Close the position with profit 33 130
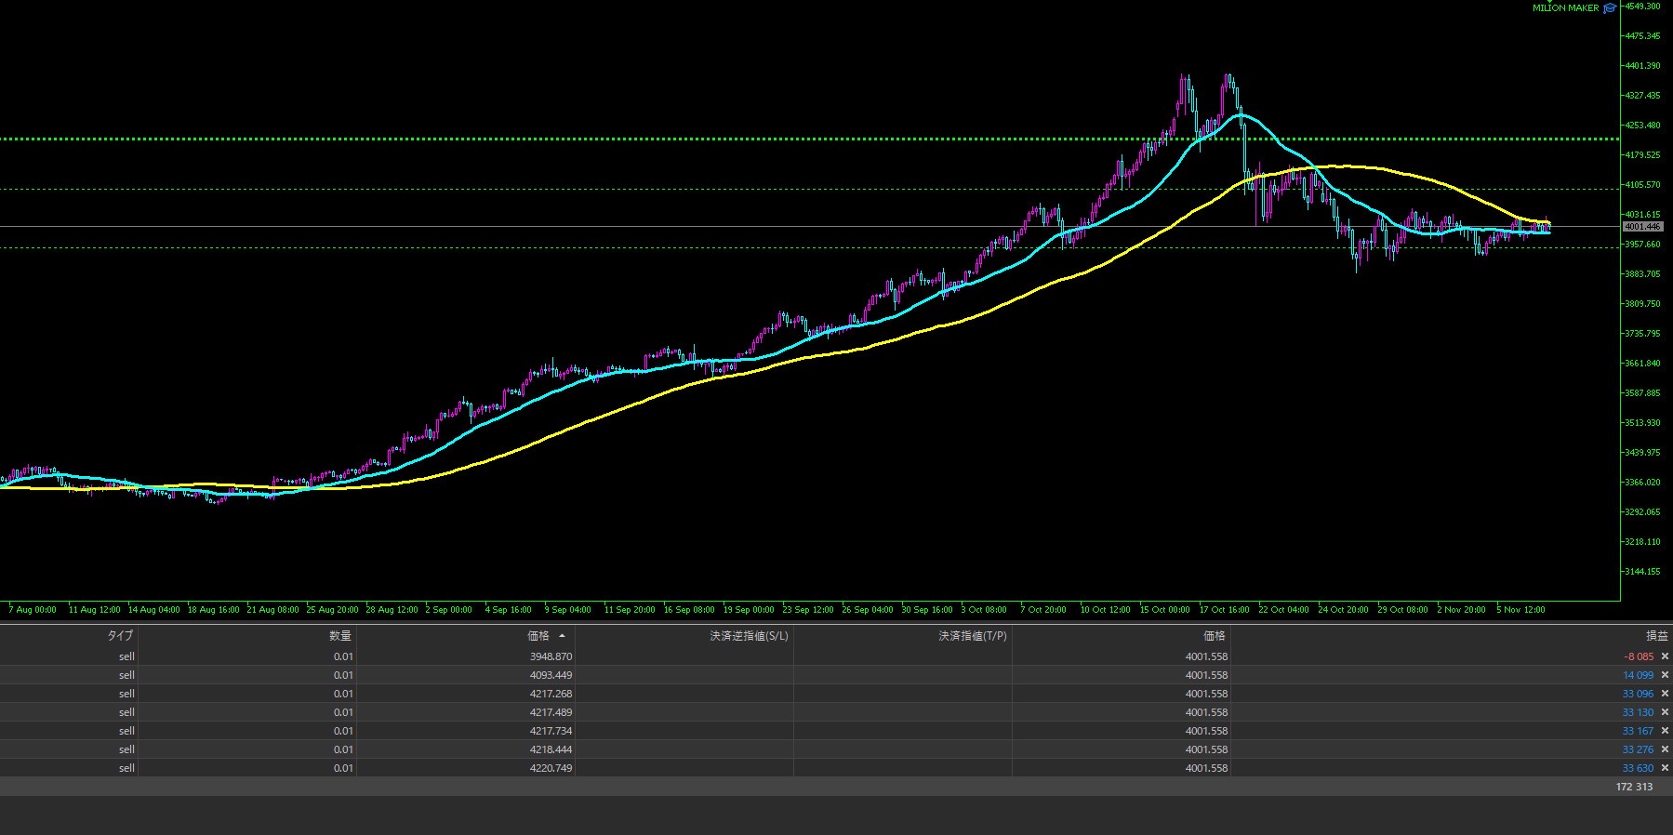The image size is (1673, 835). coord(1665,712)
